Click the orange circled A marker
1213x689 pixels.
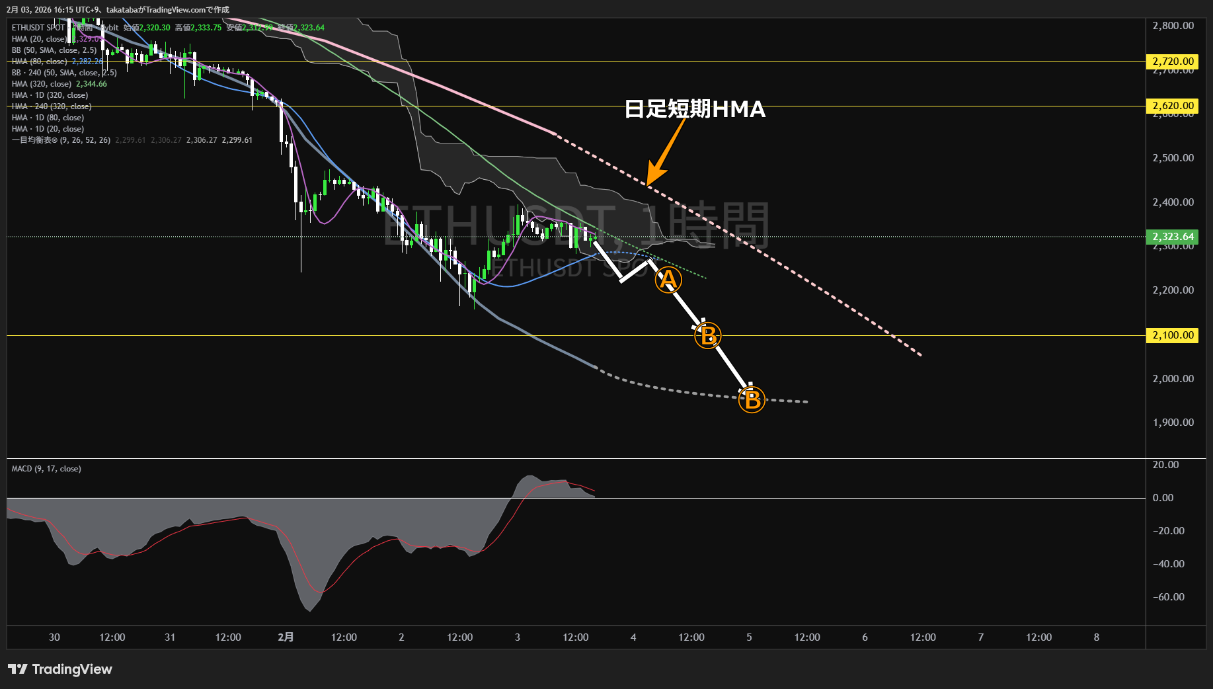(x=668, y=280)
